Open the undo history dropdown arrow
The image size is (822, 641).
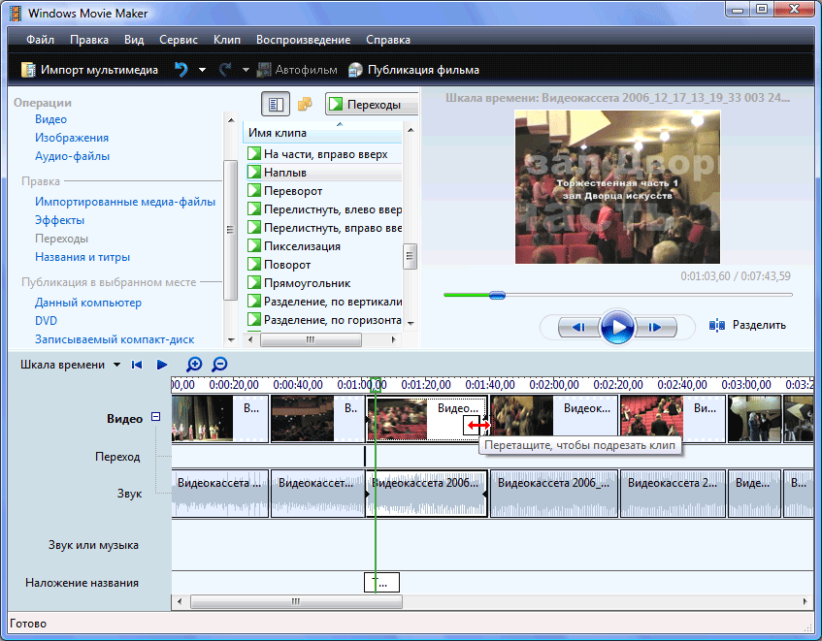click(x=202, y=70)
